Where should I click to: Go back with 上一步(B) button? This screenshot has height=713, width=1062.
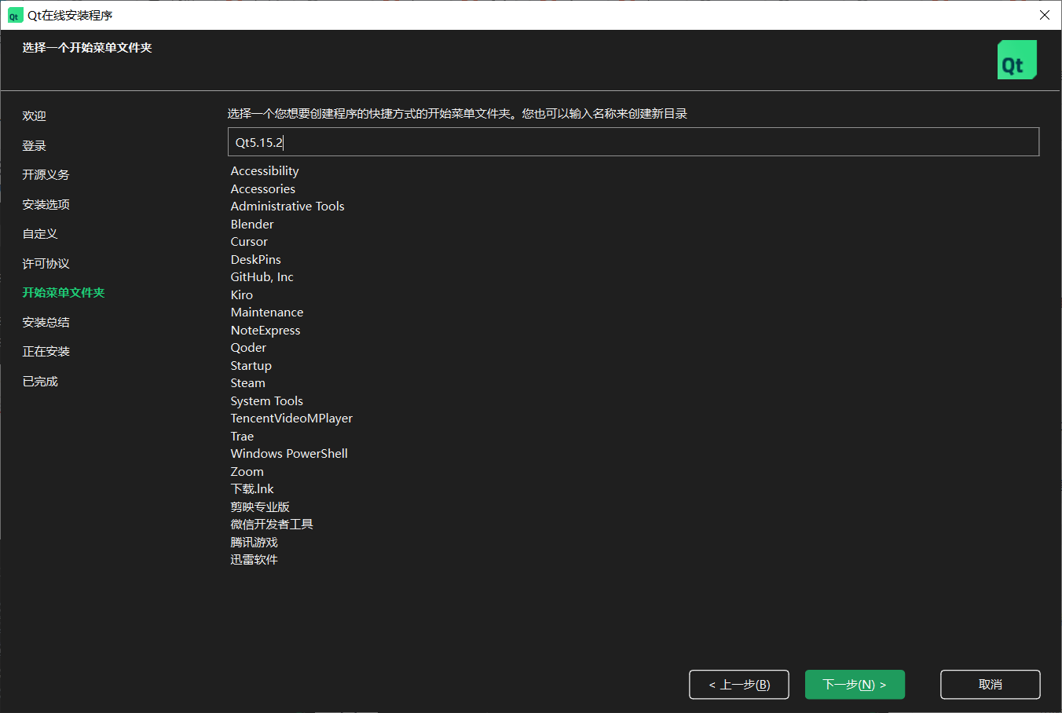(739, 685)
